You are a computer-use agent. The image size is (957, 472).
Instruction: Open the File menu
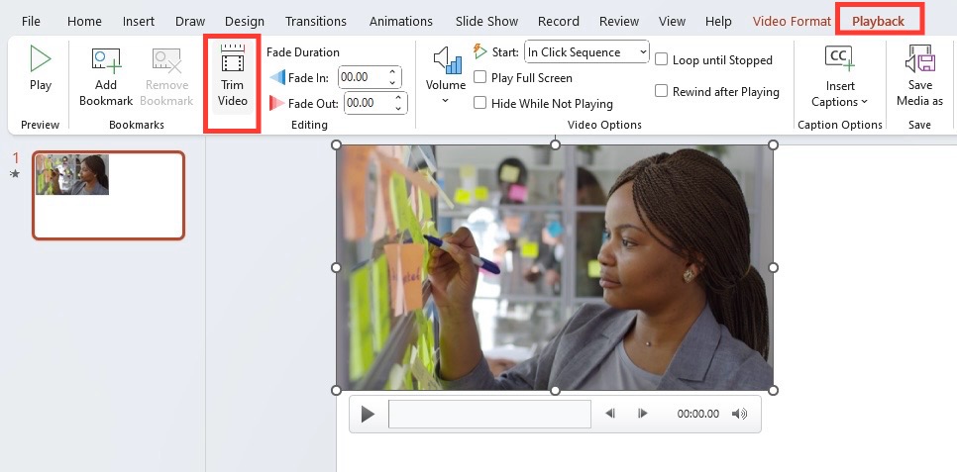click(x=31, y=22)
